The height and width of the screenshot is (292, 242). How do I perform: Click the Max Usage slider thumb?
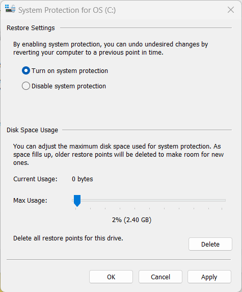[77, 201]
